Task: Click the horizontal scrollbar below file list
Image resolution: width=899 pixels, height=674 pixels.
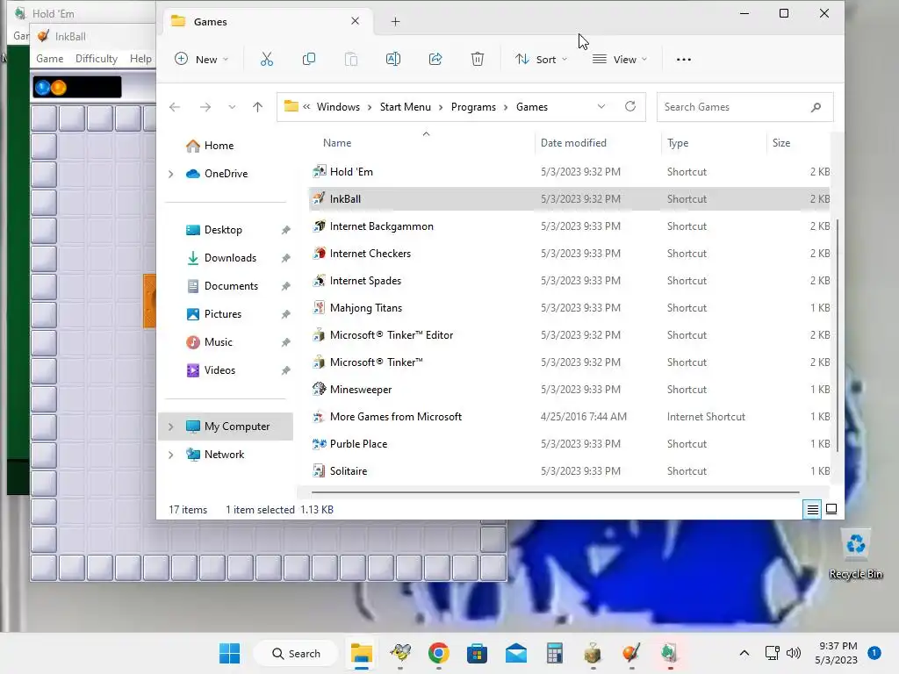Action: click(x=555, y=491)
